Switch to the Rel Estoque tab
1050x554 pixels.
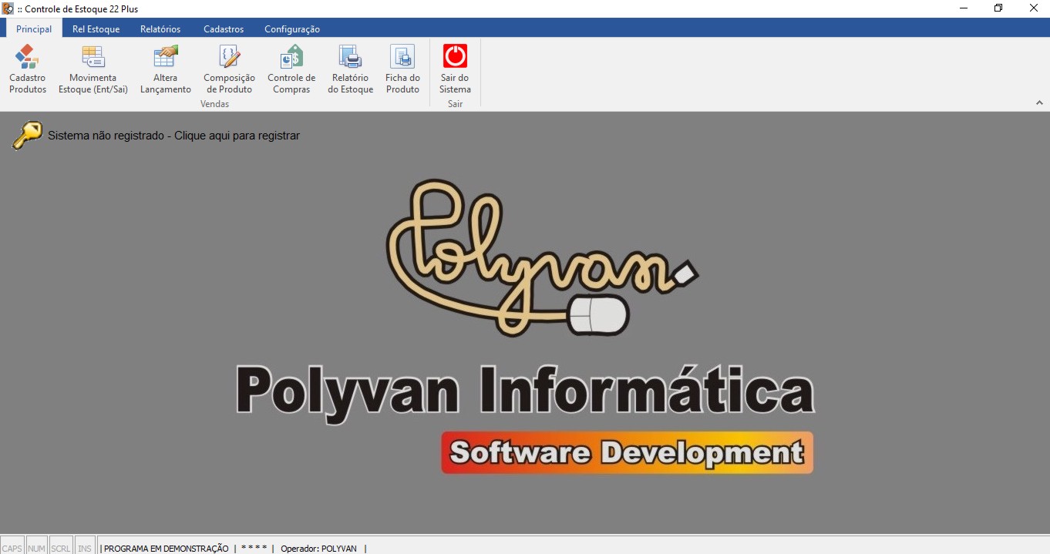96,29
